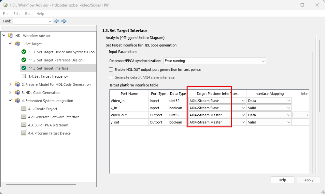
Task: Click the HDL Workflow Advisor folder icon
Action: [11, 36]
